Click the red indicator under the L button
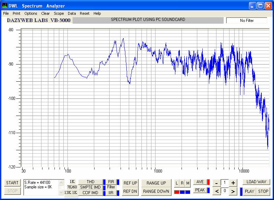The height and width of the screenshot is (200, 274). coord(177,192)
